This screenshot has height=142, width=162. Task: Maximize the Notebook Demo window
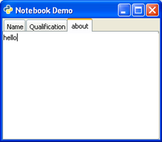coord(138,10)
